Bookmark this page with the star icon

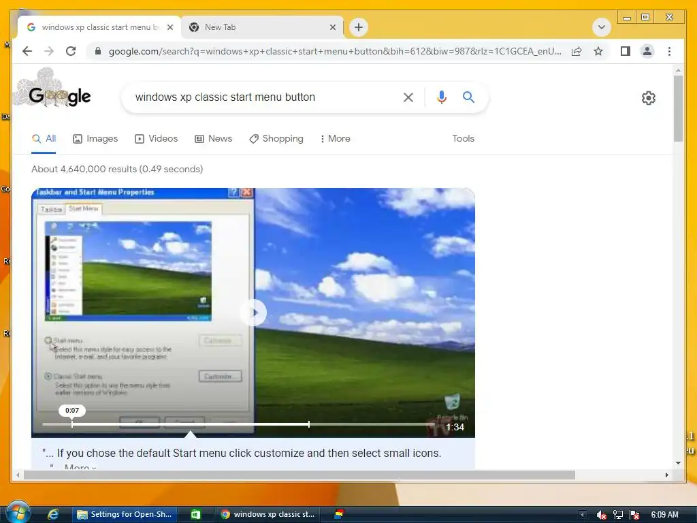[x=598, y=51]
